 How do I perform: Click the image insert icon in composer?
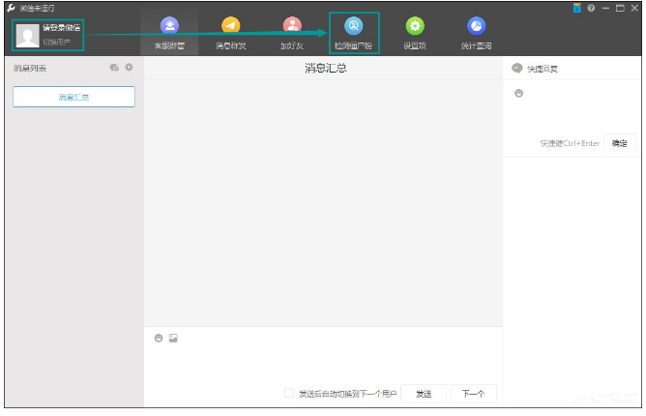point(173,338)
